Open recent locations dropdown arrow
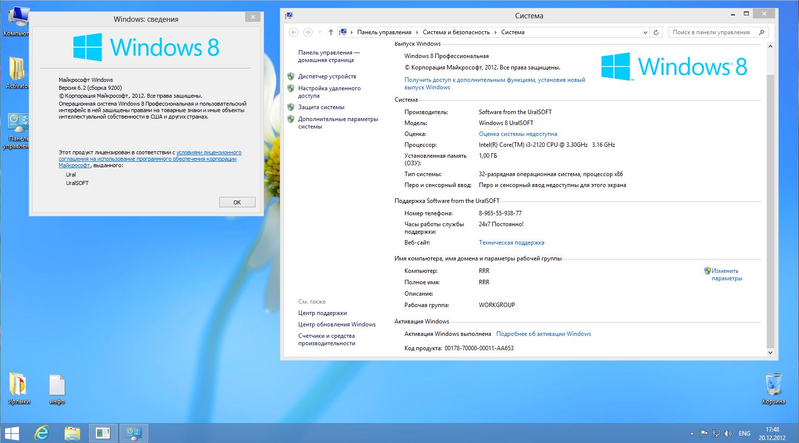Screen dimensions: 799x443 320,32
